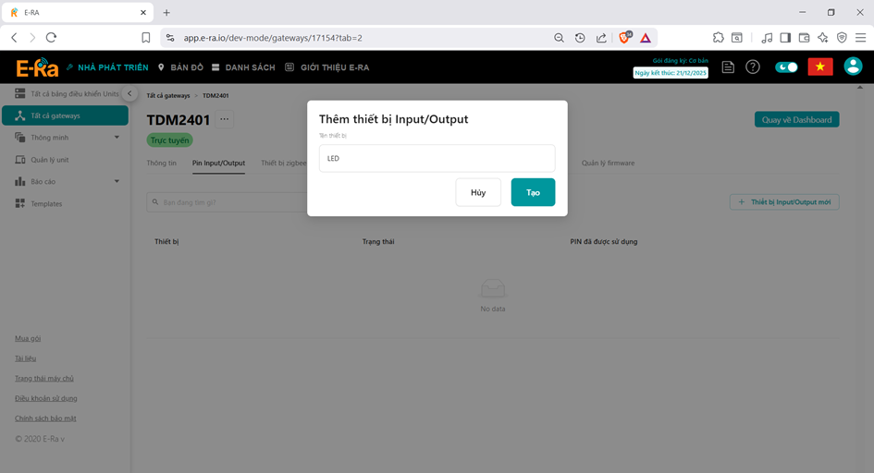The image size is (874, 473).
Task: Click the help question mark icon
Action: click(x=753, y=67)
